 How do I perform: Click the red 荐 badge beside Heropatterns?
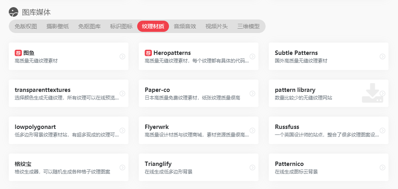[x=148, y=53]
